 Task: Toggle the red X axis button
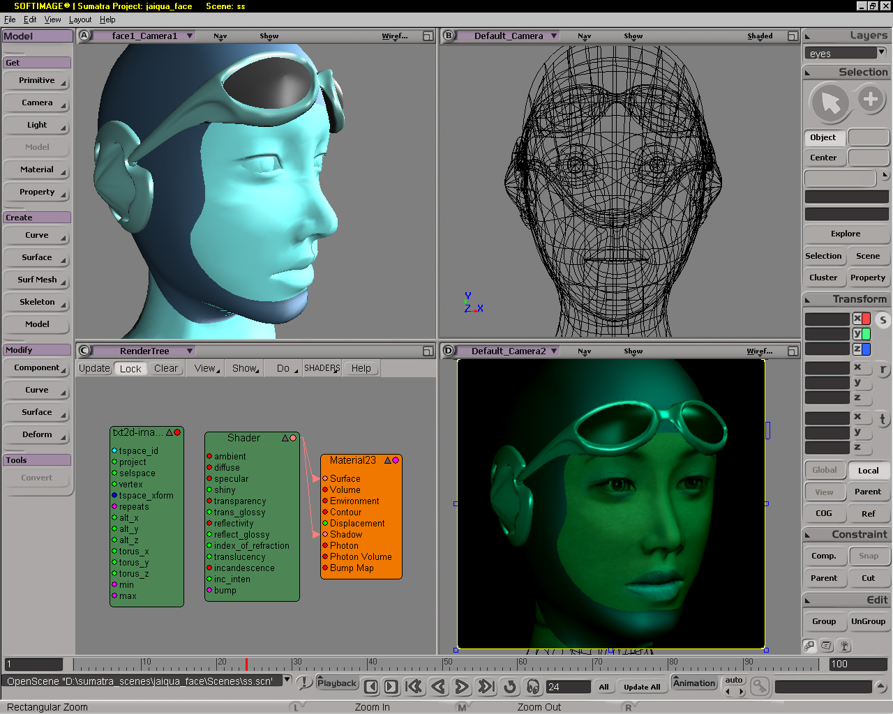pyautogui.click(x=862, y=319)
